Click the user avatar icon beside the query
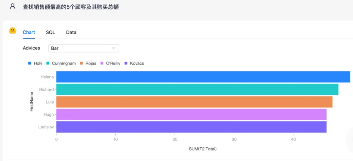Image resolution: width=353 pixels, height=161 pixels. (x=13, y=6)
